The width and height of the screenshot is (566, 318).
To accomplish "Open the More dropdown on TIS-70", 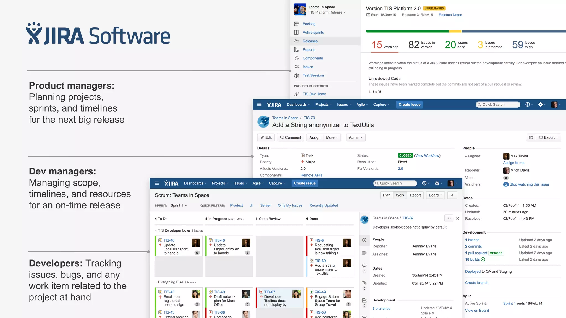I will pyautogui.click(x=332, y=137).
